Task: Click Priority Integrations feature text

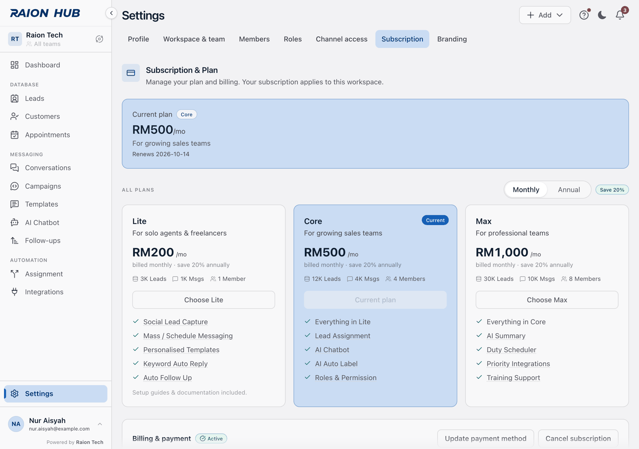Action: tap(518, 364)
